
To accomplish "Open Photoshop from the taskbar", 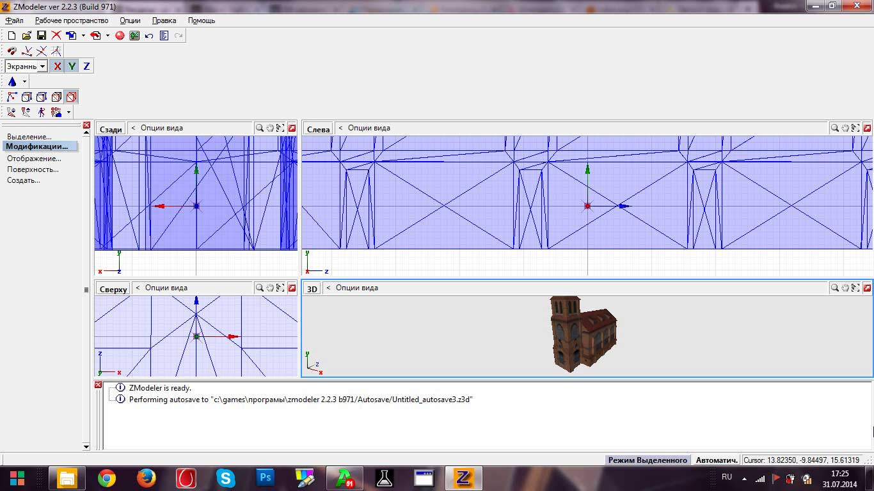I will tap(265, 478).
